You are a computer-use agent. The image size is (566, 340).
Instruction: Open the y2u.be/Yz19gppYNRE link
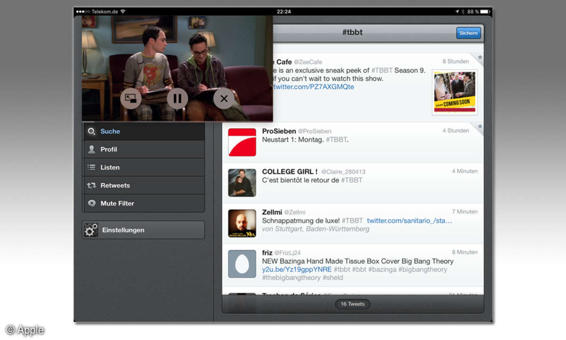coord(297,269)
